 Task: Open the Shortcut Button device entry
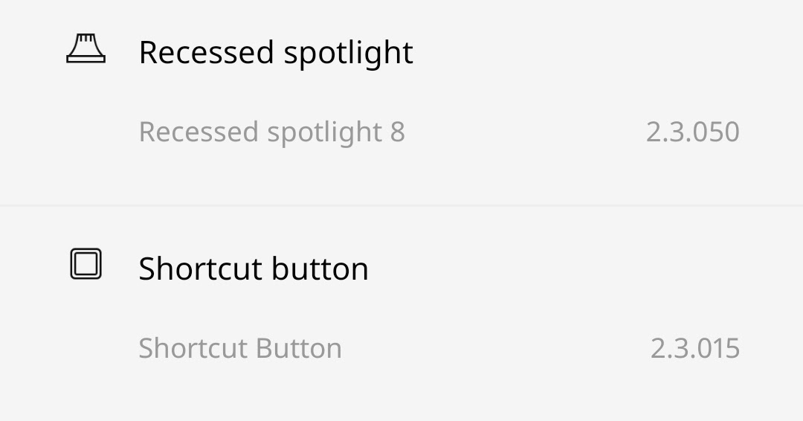tap(240, 348)
